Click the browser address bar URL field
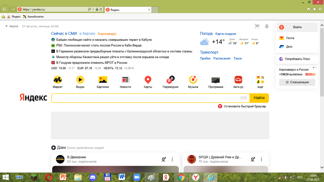Viewport: 324px width, 182px height. point(53,9)
